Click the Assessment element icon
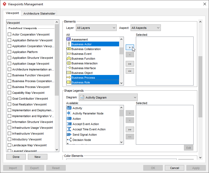Viewport: 209px width, 173px height. [x=69, y=39]
